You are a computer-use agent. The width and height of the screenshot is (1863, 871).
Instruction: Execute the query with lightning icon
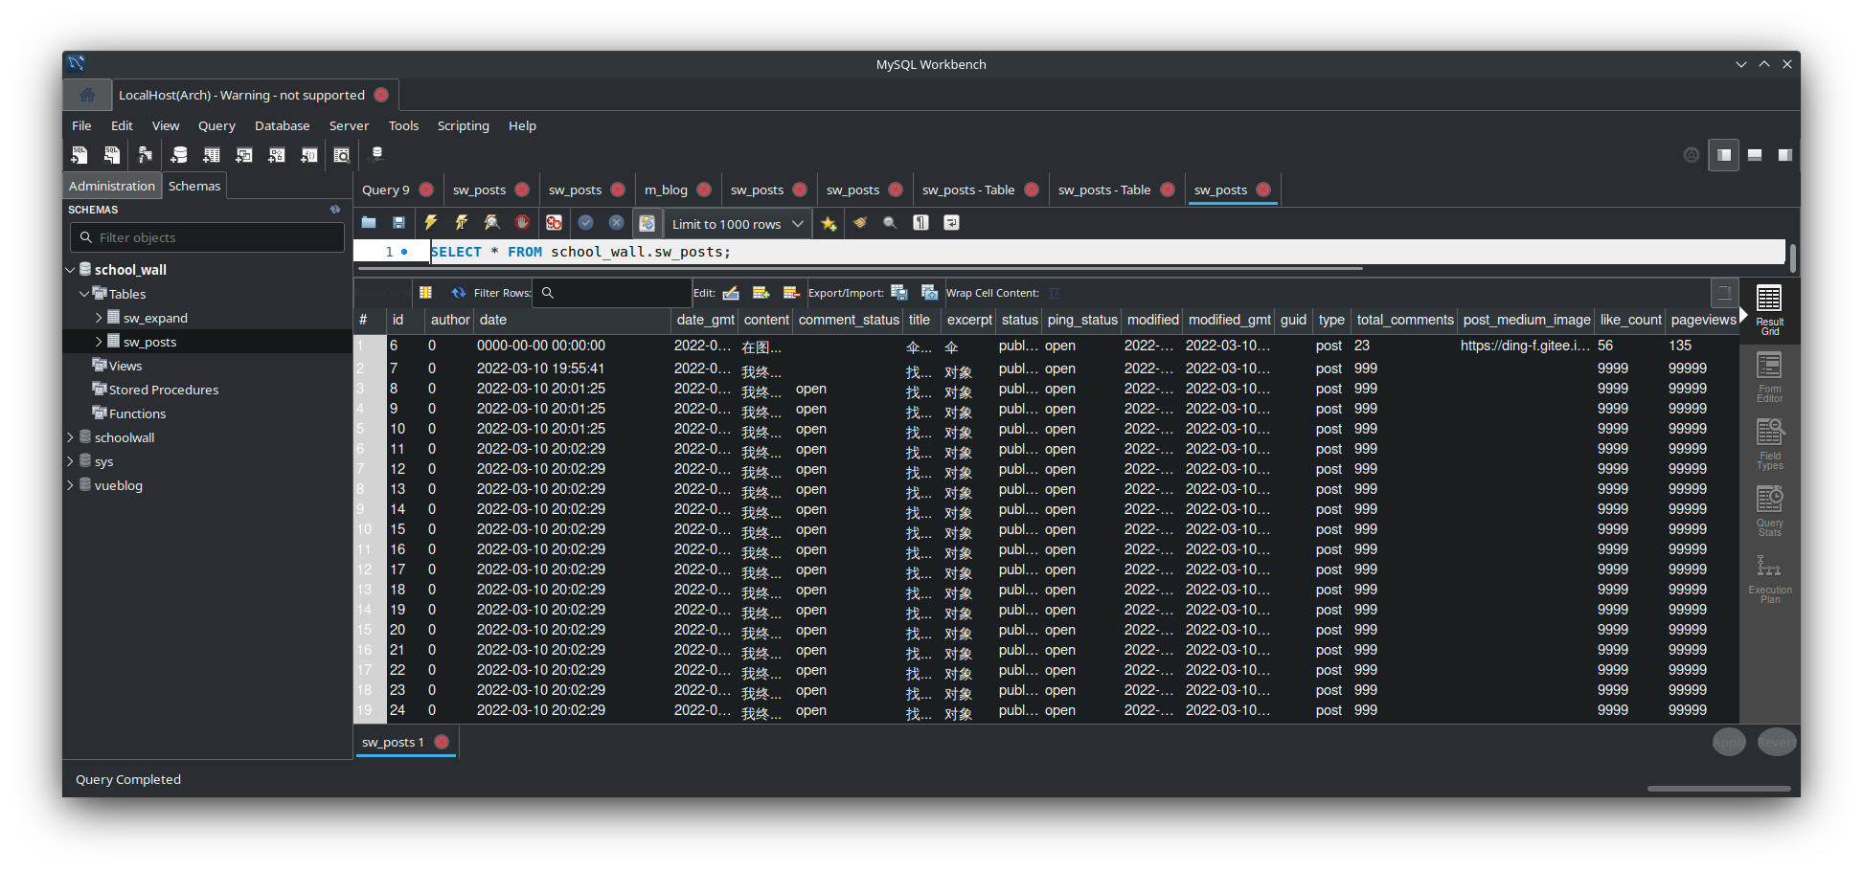coord(431,223)
